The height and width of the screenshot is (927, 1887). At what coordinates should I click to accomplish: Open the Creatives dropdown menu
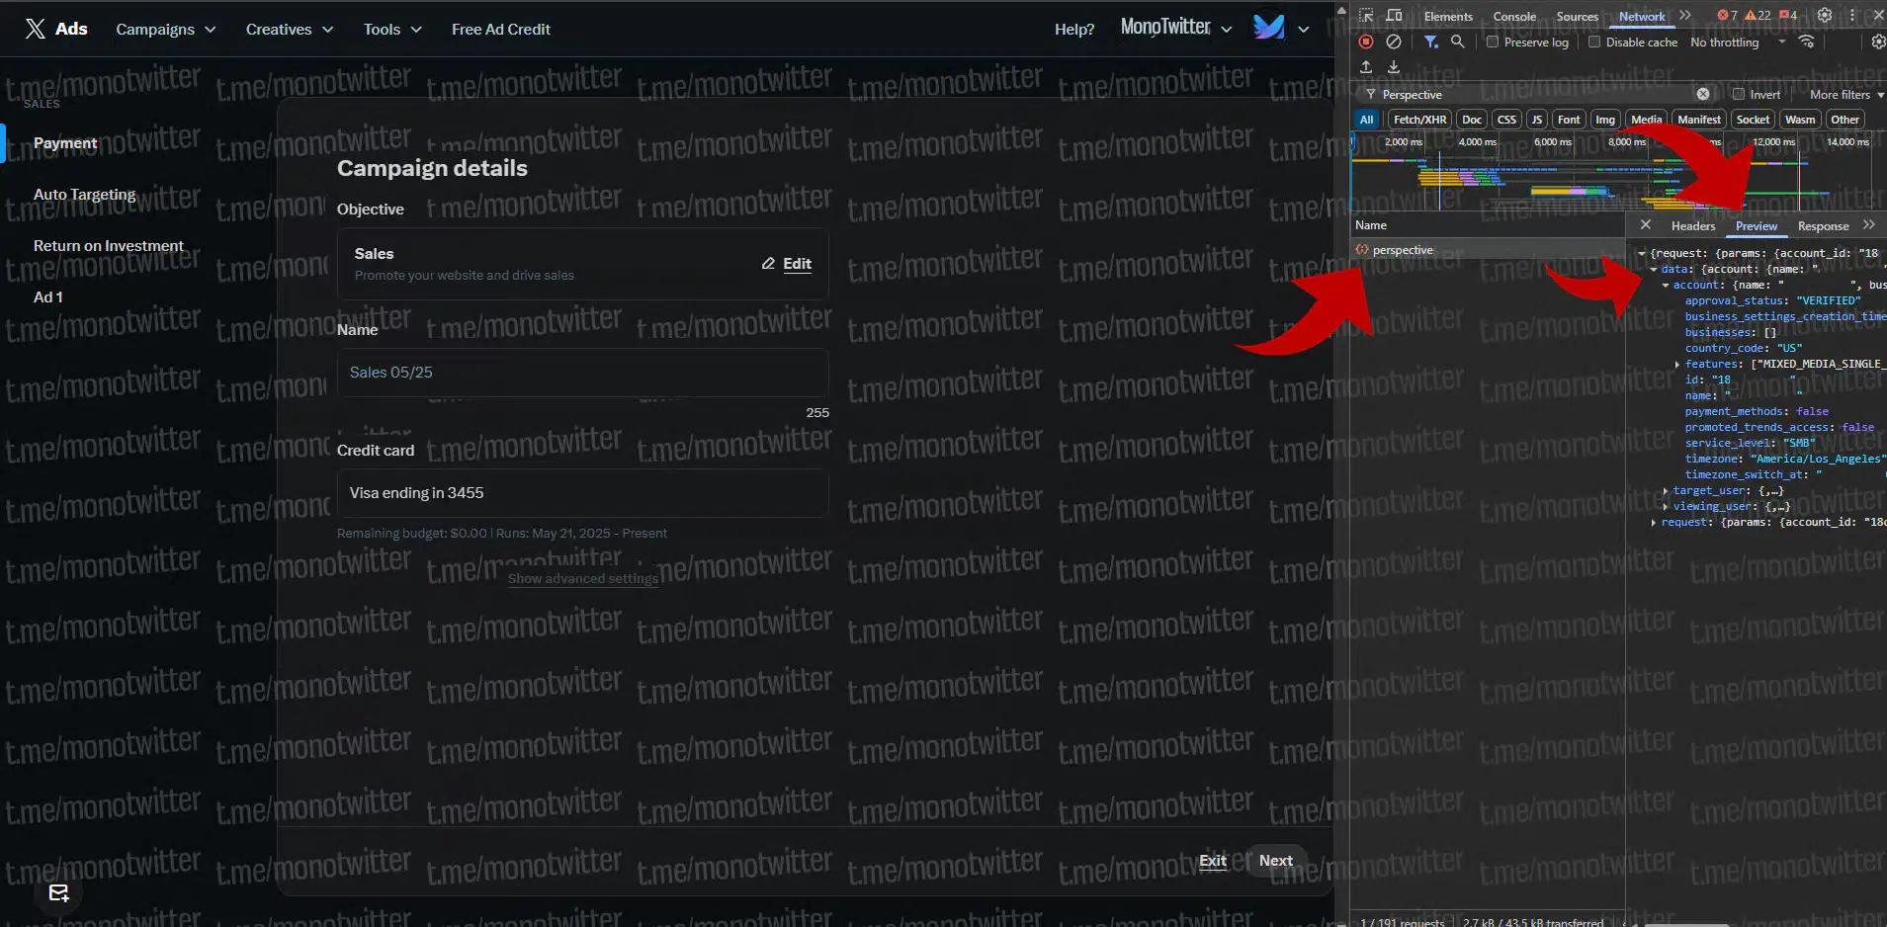click(290, 30)
